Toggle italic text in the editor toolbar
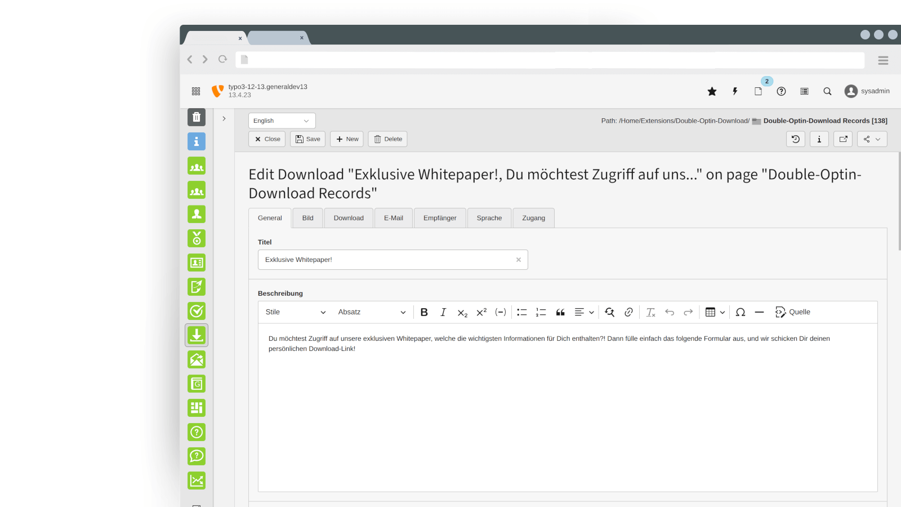 [x=443, y=312]
